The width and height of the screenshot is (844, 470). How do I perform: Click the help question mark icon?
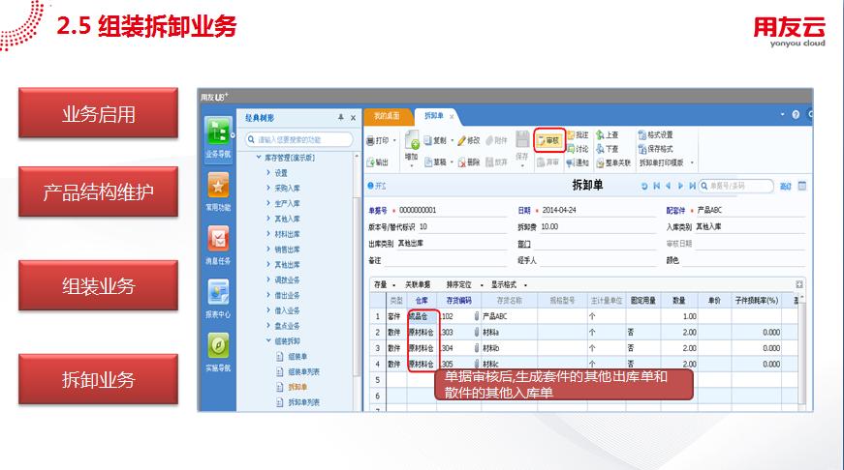point(796,115)
